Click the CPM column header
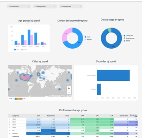Screen dimensions: 142x138 (x=83, y=116)
